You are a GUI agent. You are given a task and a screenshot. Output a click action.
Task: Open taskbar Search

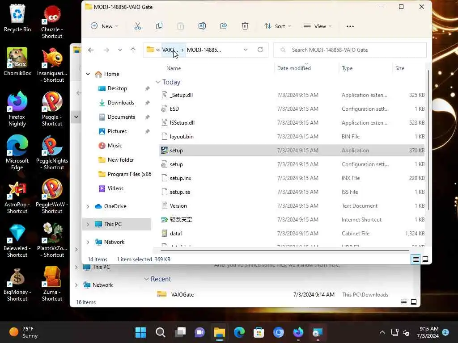tap(161, 332)
